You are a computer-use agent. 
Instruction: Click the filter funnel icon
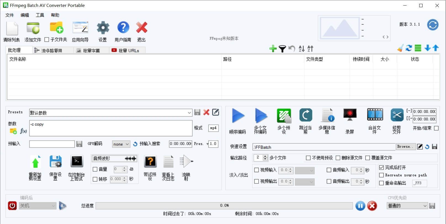point(282,49)
